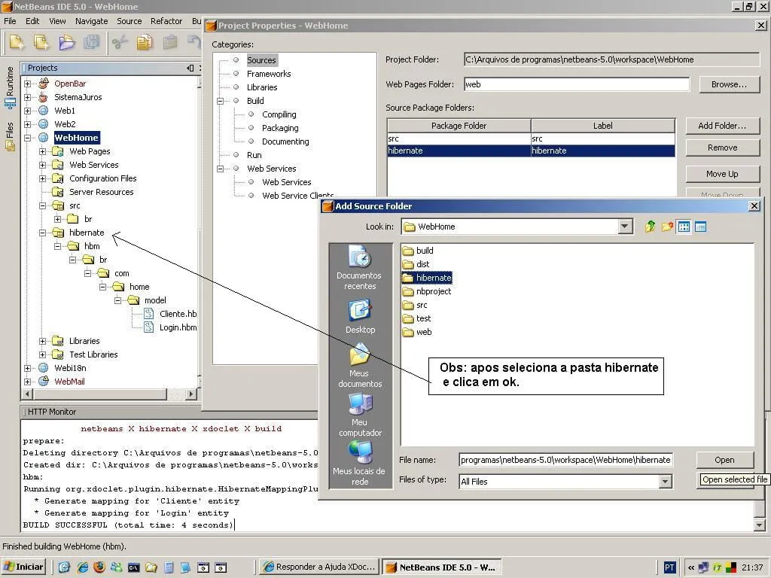Screen dimensions: 771x578
Task: Expand the SistemaJuros project node
Action: [x=28, y=97]
